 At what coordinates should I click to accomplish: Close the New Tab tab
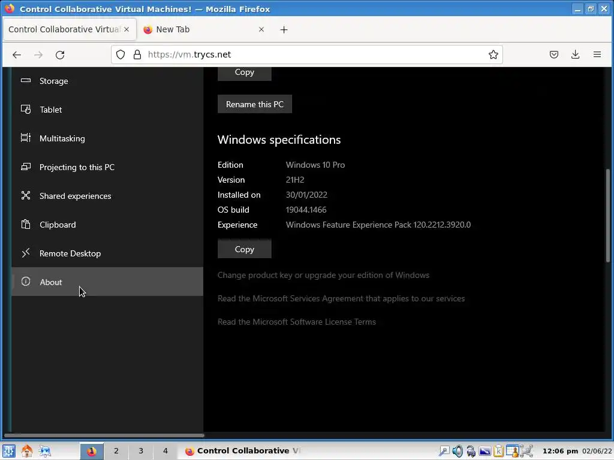click(261, 30)
